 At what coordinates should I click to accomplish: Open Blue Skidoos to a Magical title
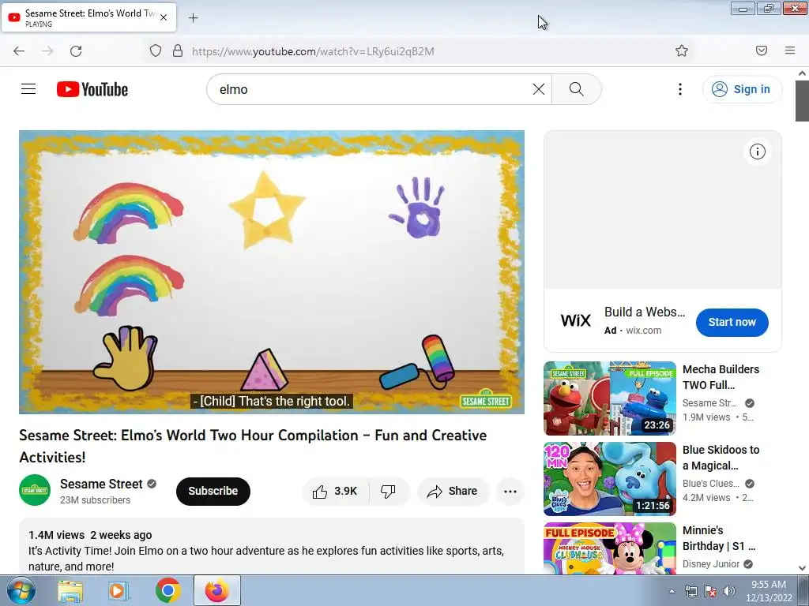coord(721,458)
